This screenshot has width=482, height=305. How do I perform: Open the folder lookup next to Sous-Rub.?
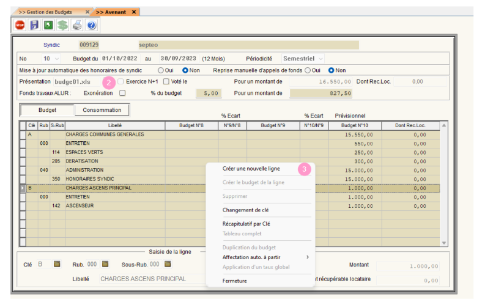point(167,264)
